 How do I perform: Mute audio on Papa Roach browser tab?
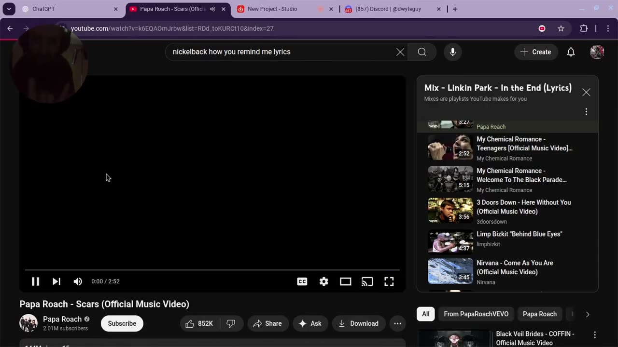[x=212, y=9]
